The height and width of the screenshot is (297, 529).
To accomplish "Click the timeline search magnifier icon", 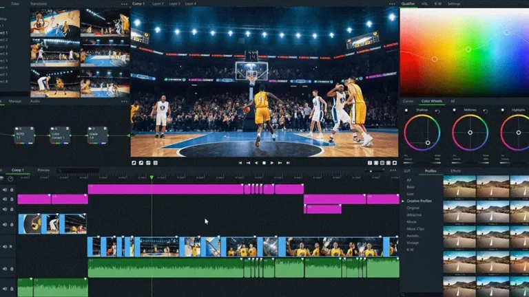I will [60, 170].
